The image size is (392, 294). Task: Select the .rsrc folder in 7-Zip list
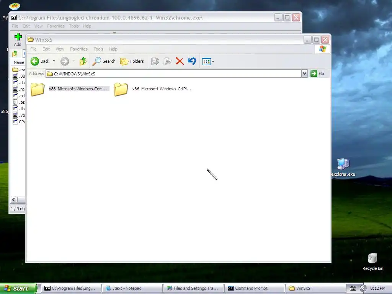(19, 70)
